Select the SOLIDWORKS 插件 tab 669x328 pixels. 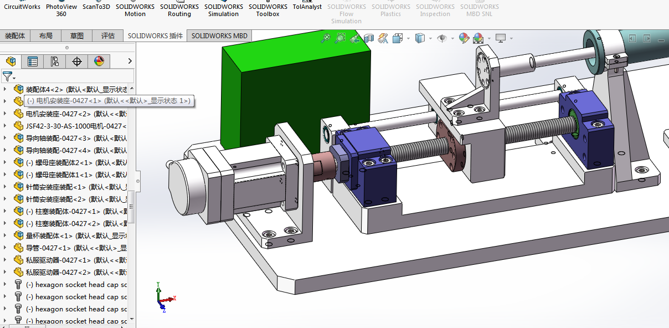tap(155, 35)
